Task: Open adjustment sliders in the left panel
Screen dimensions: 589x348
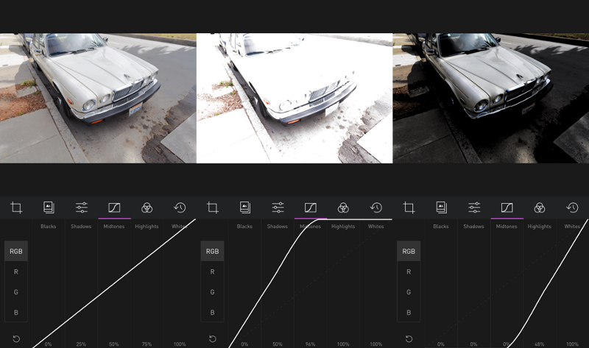Action: pyautogui.click(x=82, y=208)
